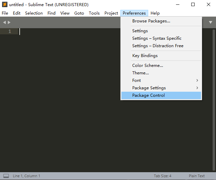Open the File menu
Image resolution: width=216 pixels, height=180 pixels.
[x=5, y=13]
